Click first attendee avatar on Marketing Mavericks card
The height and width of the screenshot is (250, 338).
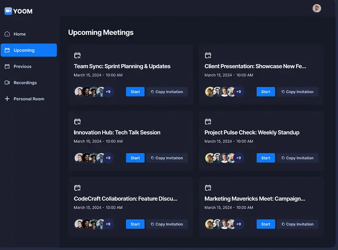[209, 224]
